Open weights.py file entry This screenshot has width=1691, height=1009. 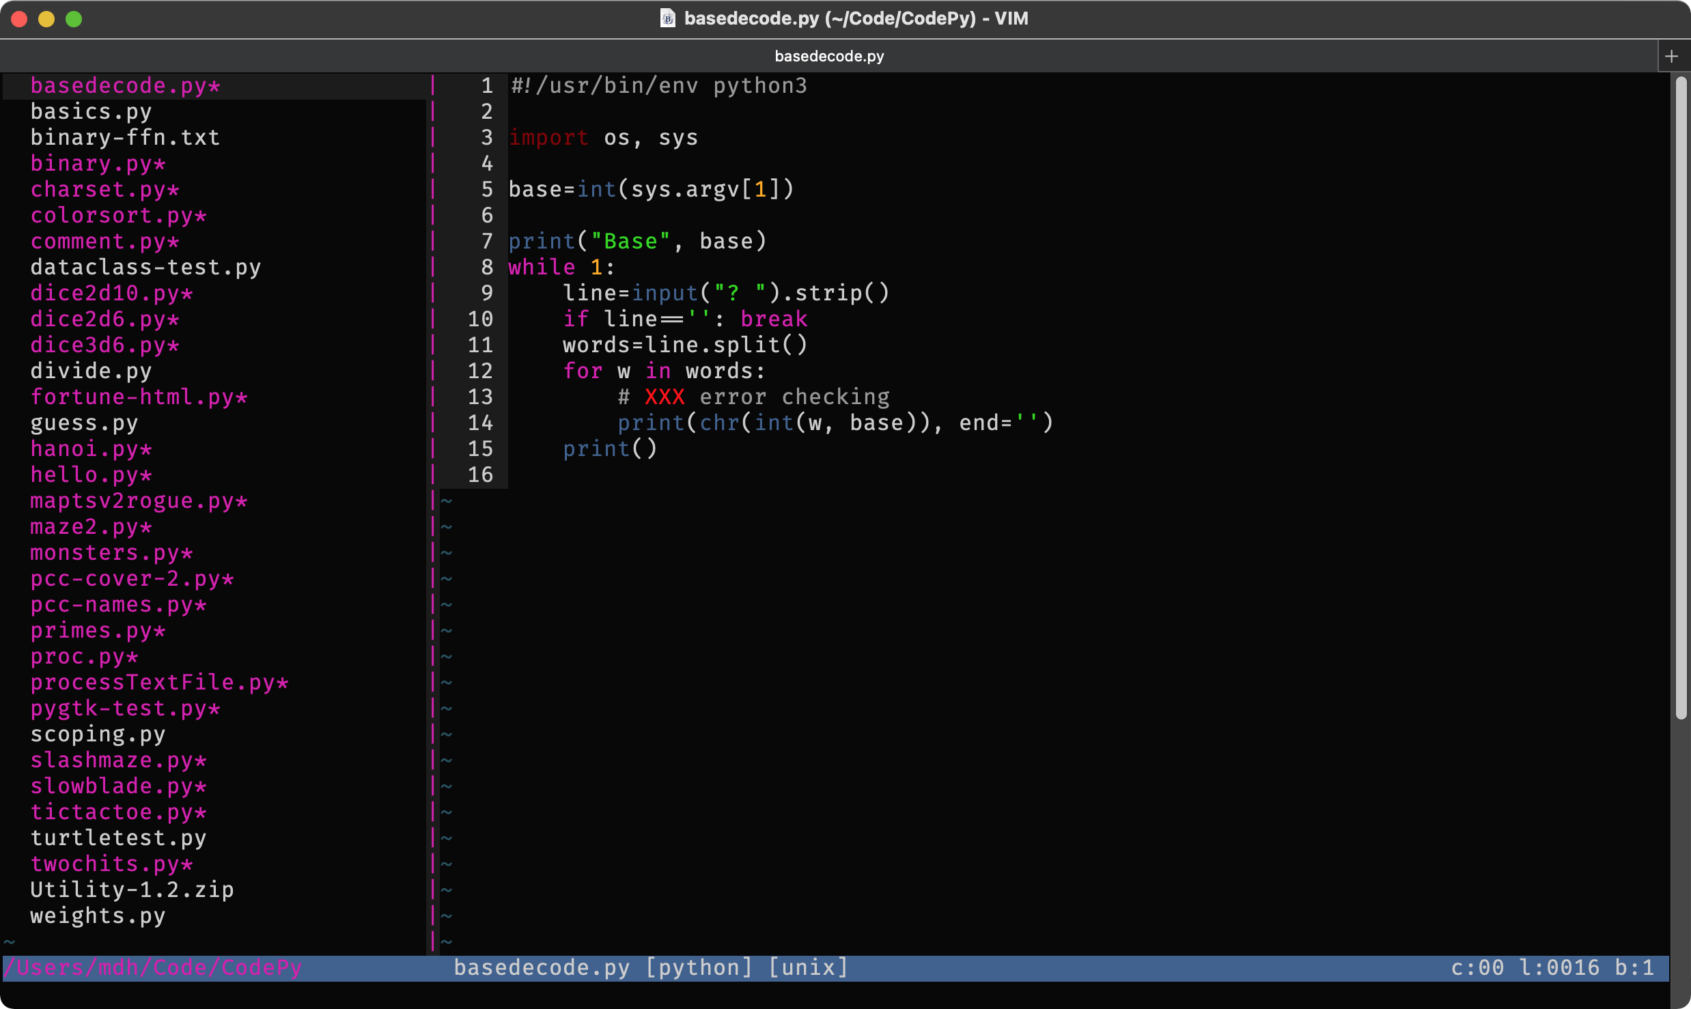pyautogui.click(x=98, y=915)
